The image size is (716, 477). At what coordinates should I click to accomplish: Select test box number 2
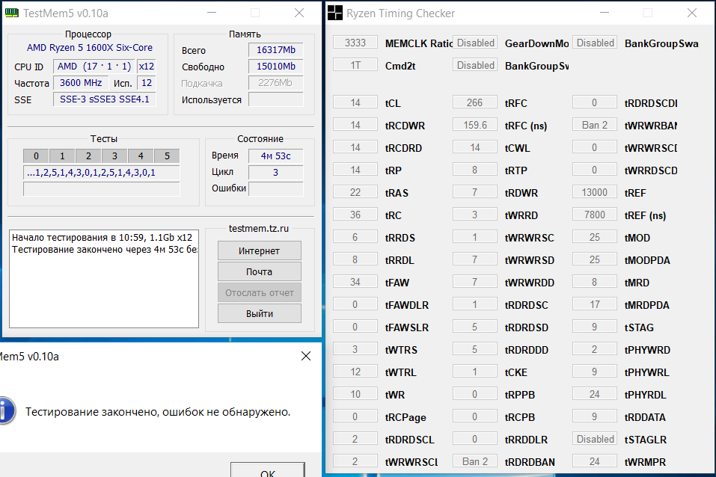coord(88,156)
